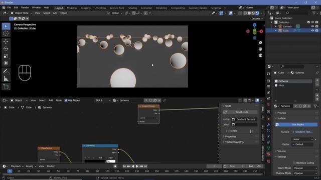
Task: Open the timeline Marker menu
Action: 51,166
